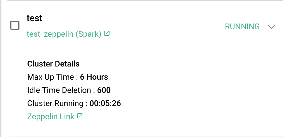Select the cluster name "test"
285x137 pixels.
tap(34, 18)
